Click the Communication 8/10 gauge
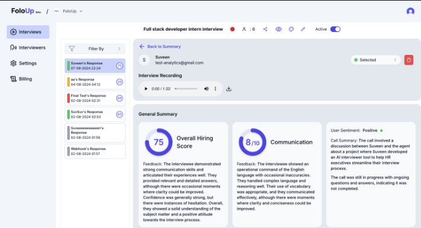This screenshot has width=421, height=228. [x=252, y=142]
